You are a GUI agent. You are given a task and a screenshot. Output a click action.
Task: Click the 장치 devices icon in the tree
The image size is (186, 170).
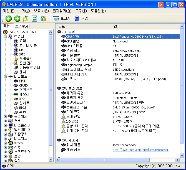[11, 148]
